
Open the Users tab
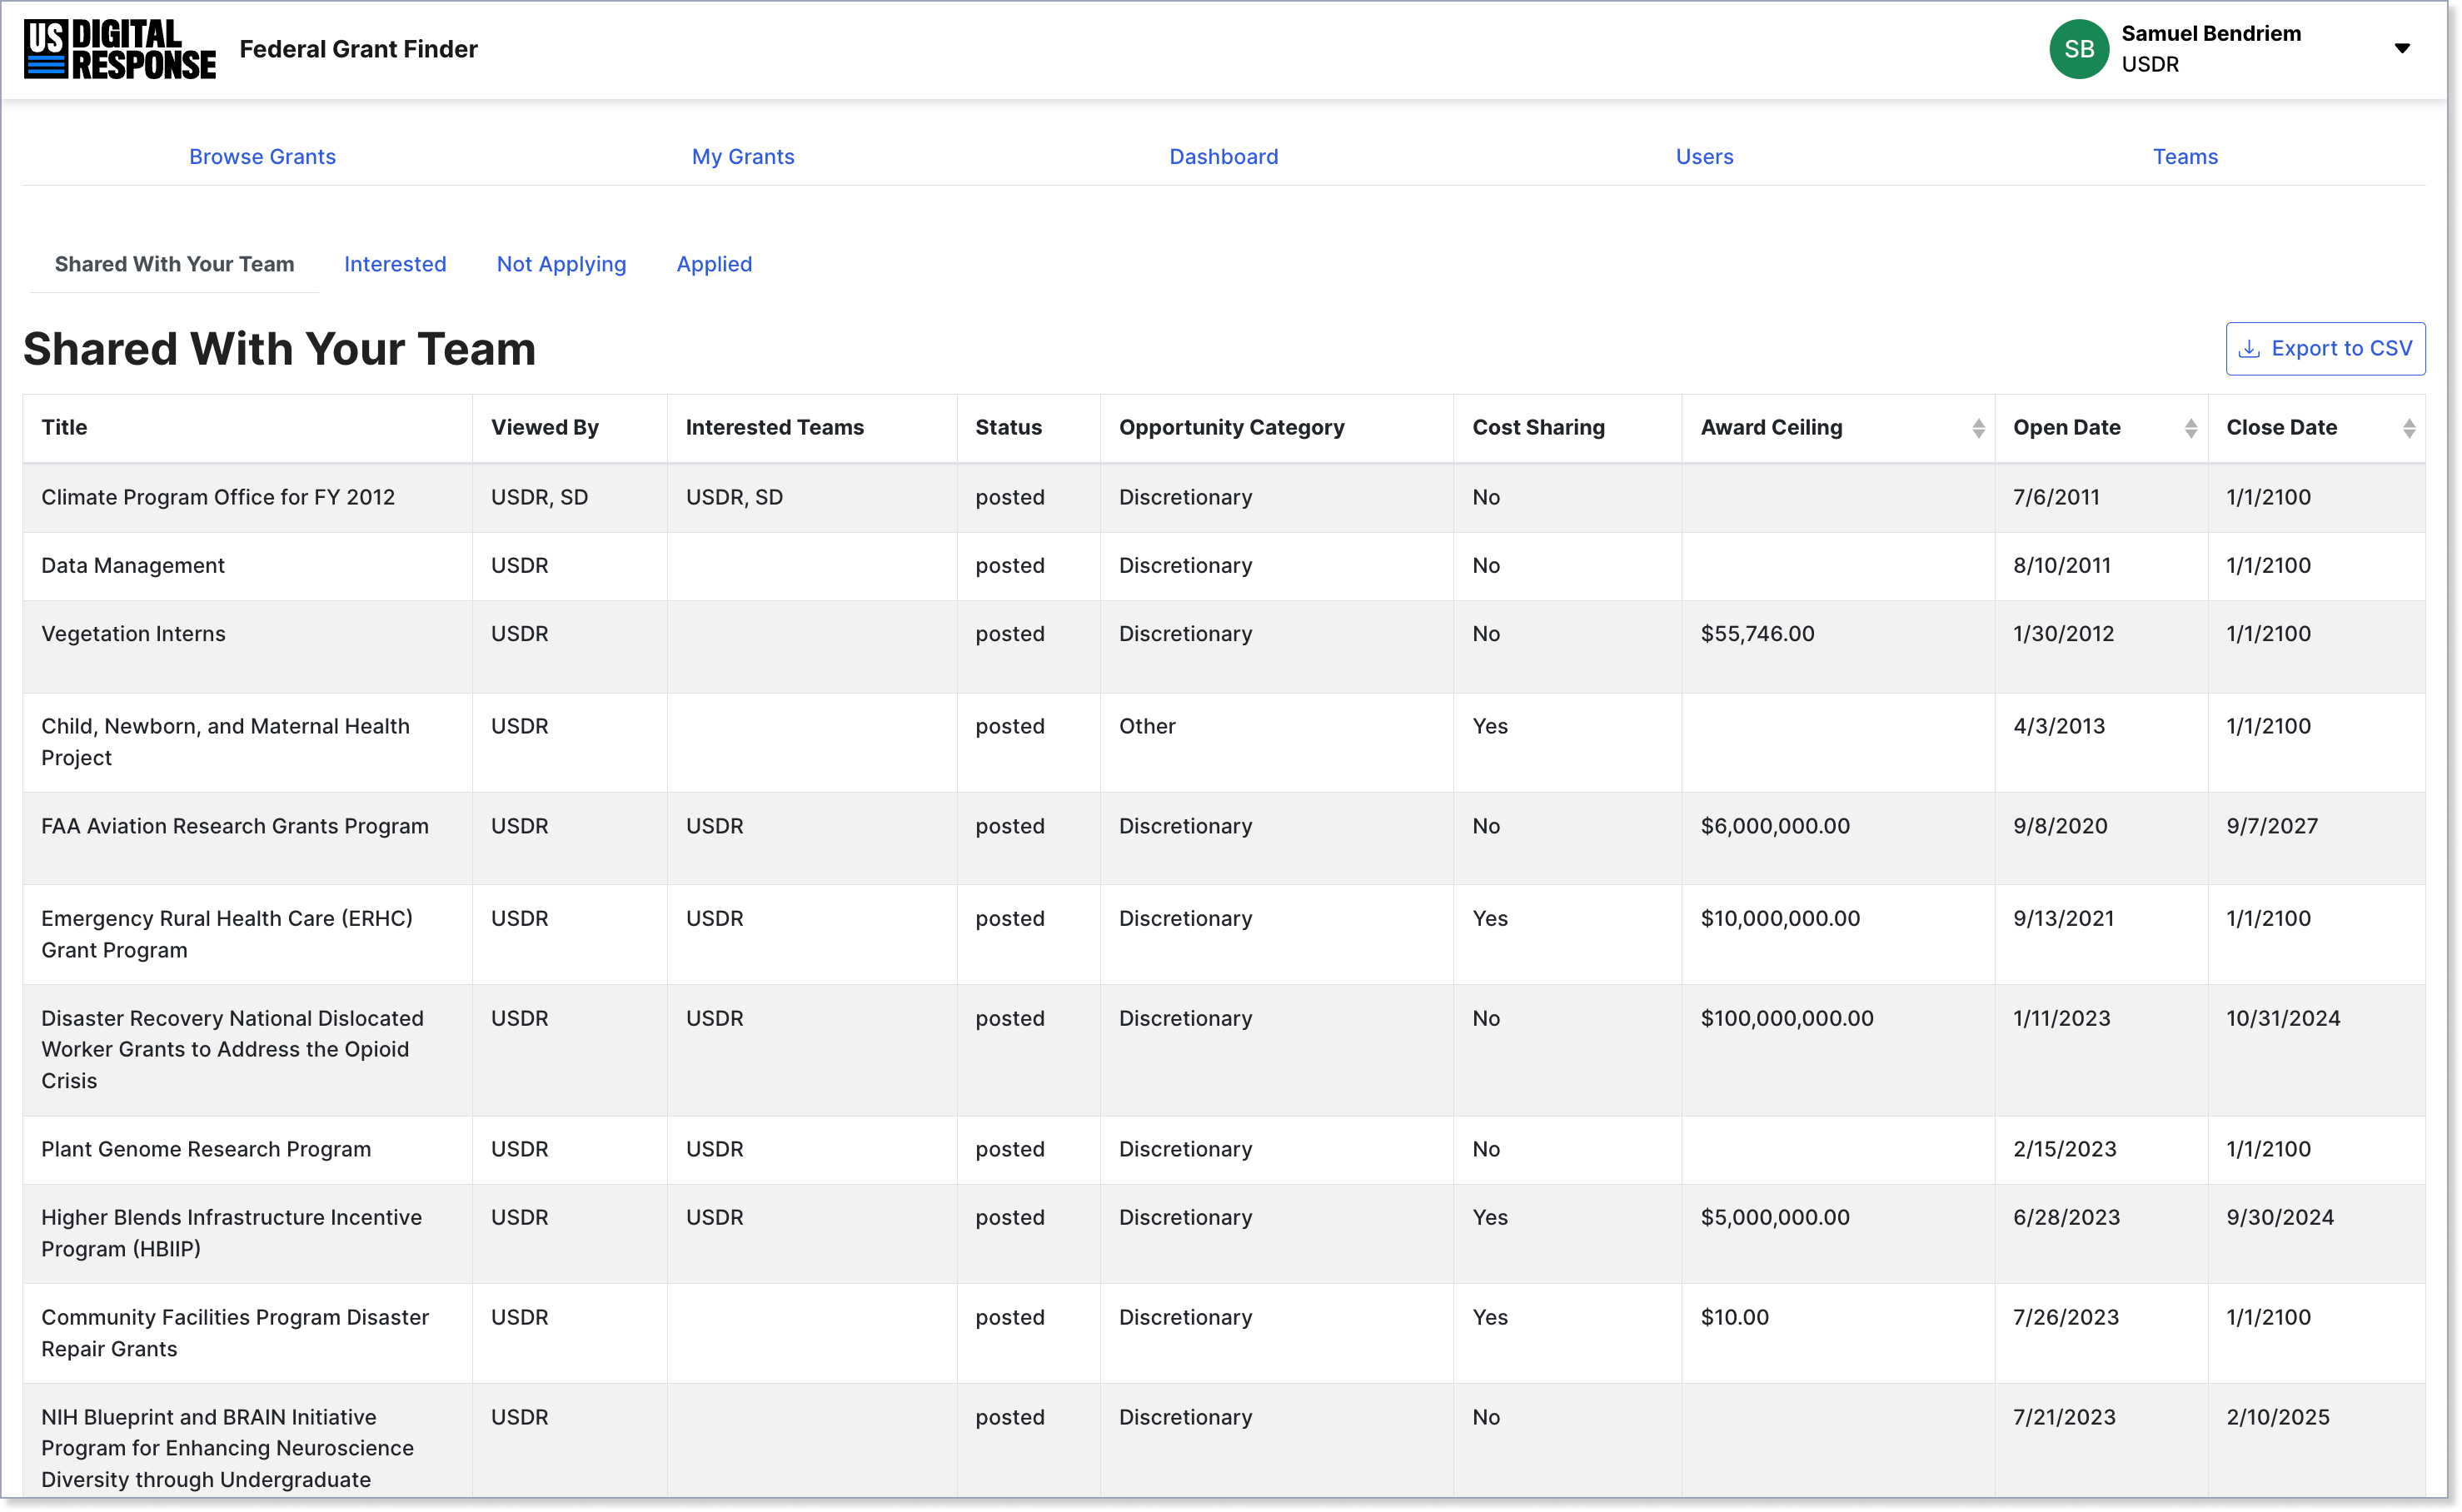click(1704, 156)
